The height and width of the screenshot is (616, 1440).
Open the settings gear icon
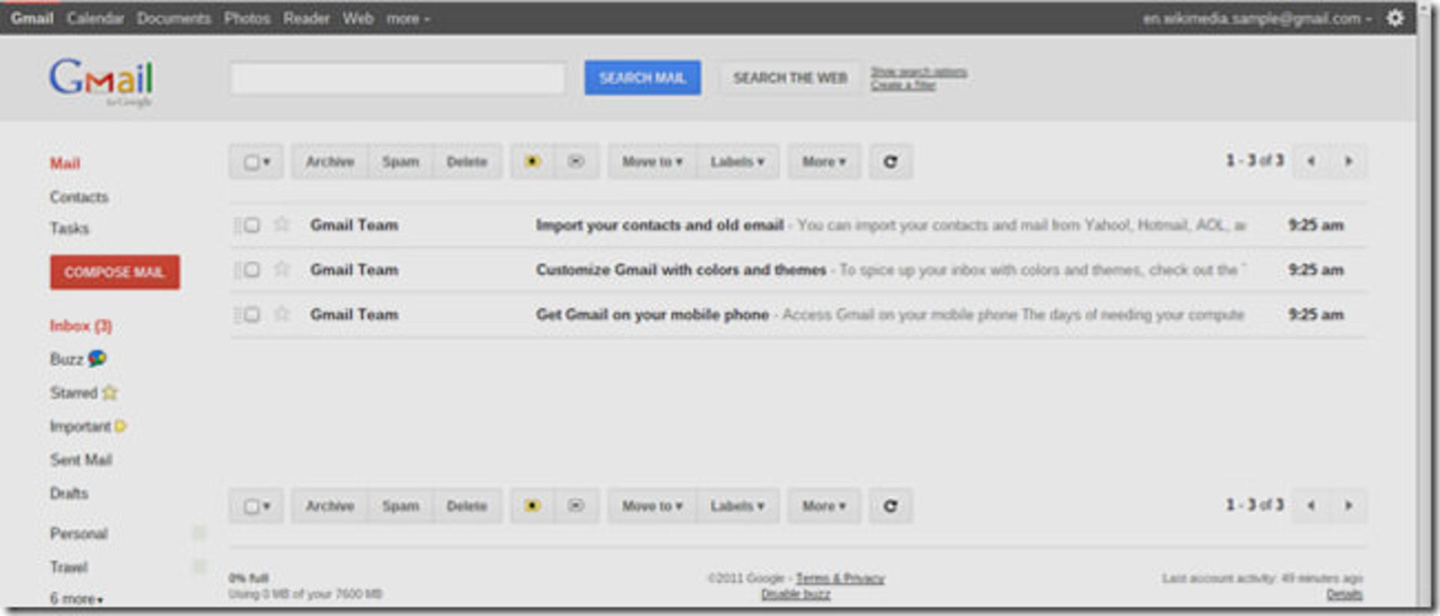pos(1395,18)
